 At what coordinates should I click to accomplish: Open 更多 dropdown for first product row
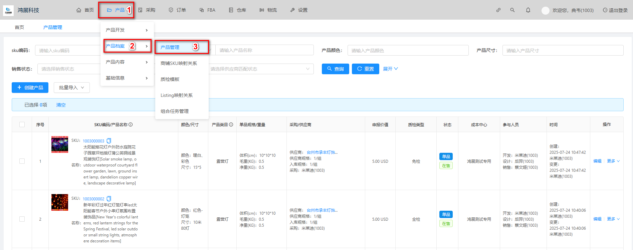point(613,161)
